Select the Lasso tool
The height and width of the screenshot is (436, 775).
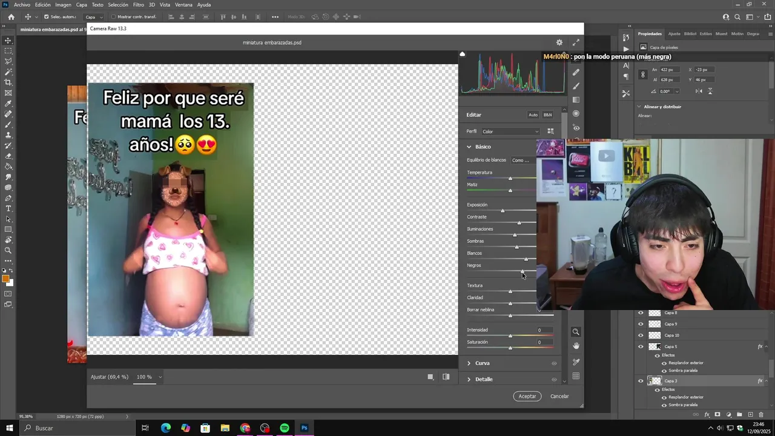pyautogui.click(x=8, y=61)
